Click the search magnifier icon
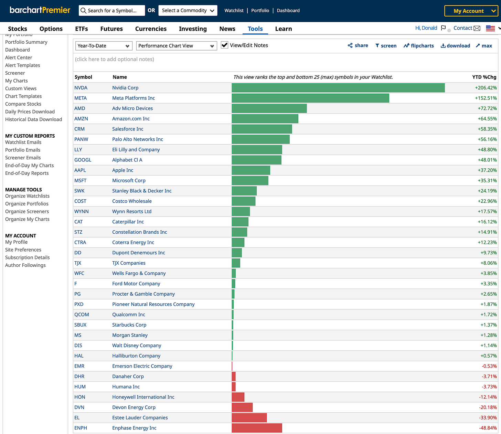501x434 pixels. point(83,11)
